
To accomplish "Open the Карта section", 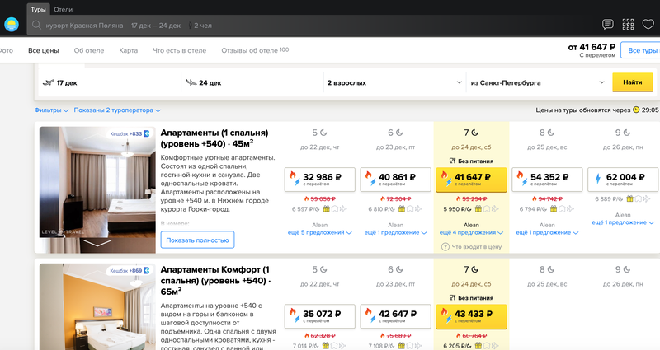I will pos(129,50).
